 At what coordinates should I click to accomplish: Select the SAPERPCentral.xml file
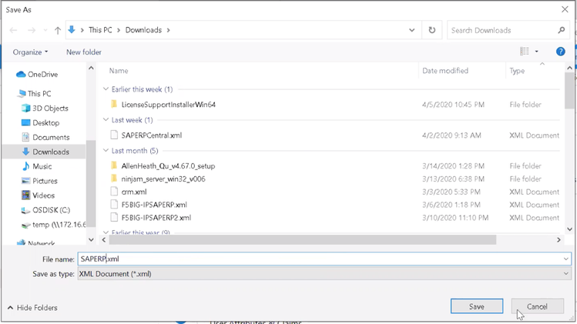pos(151,135)
